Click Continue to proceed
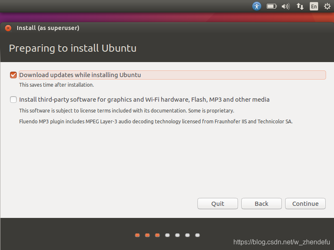Viewport: 334px width, 250px height. [305, 203]
